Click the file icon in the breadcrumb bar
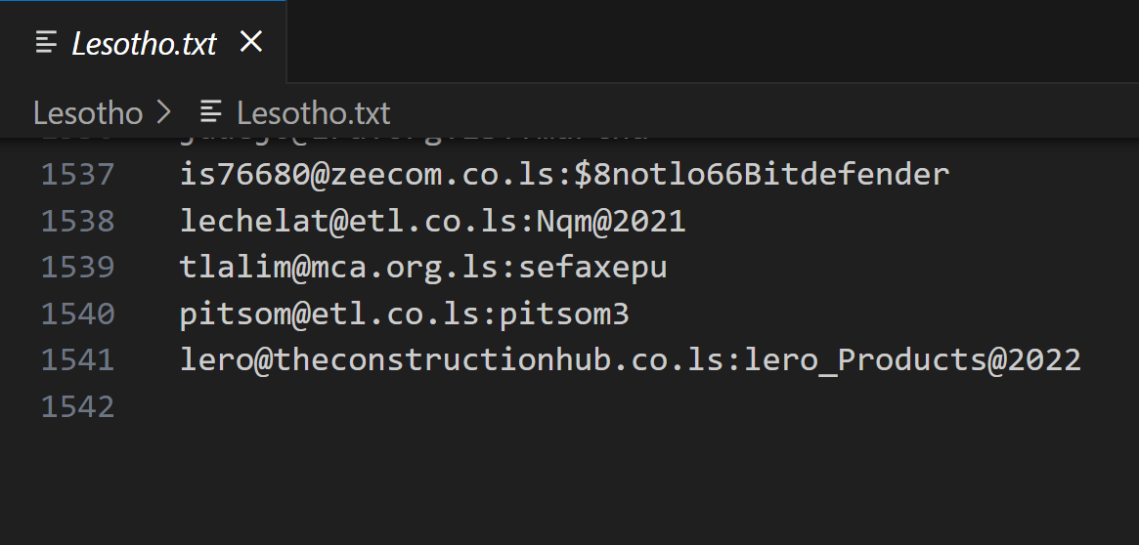Screen dimensions: 1139x545 (x=210, y=112)
